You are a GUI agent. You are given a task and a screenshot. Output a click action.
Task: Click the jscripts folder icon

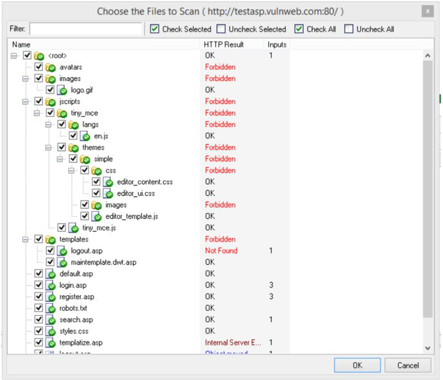click(x=51, y=102)
